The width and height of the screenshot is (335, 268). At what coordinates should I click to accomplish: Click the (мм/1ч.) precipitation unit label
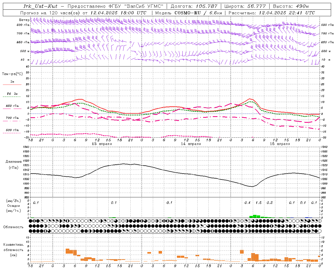tap(13, 210)
